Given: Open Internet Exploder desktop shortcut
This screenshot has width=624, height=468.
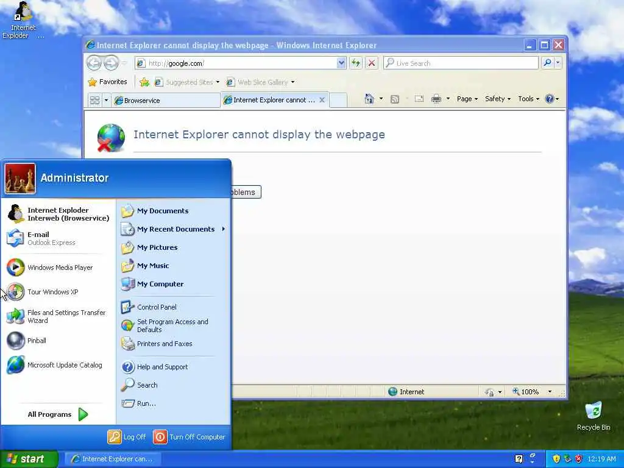Looking at the screenshot, I should point(23,21).
